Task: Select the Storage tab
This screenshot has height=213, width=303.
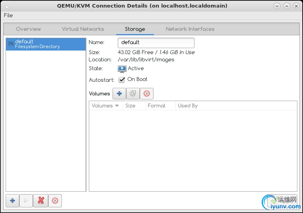Action: tap(135, 29)
